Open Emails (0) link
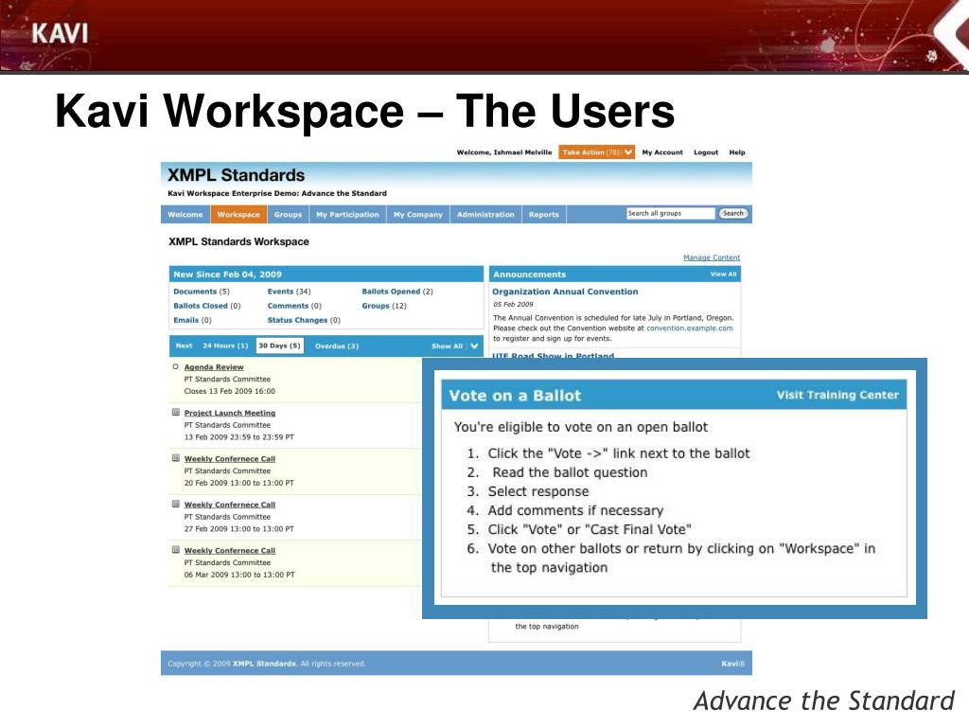This screenshot has height=727, width=969. pos(192,320)
